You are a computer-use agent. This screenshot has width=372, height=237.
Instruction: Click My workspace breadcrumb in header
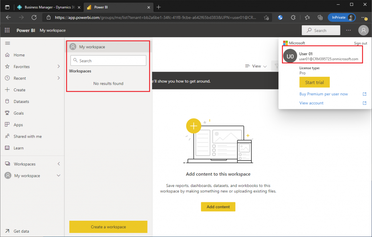click(x=53, y=30)
